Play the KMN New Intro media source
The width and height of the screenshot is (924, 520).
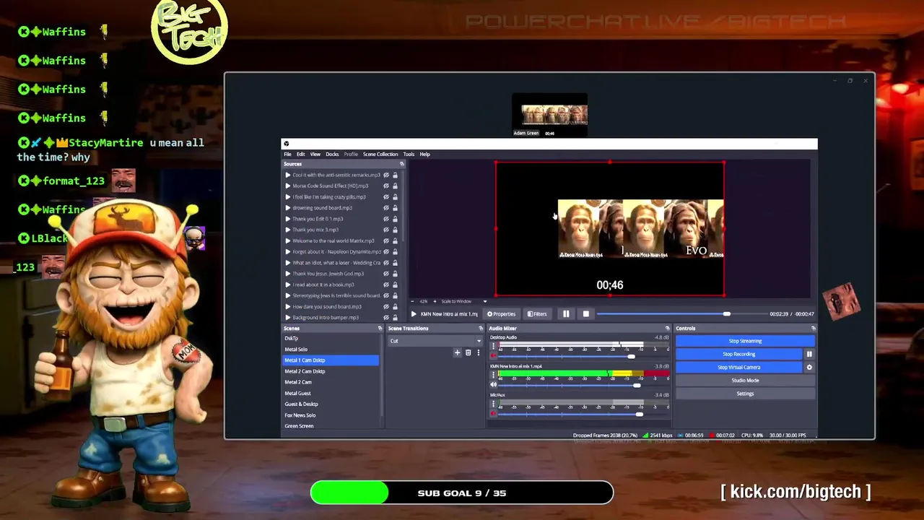click(x=414, y=314)
